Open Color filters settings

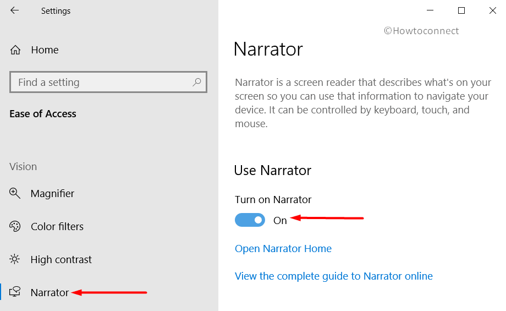[57, 226]
